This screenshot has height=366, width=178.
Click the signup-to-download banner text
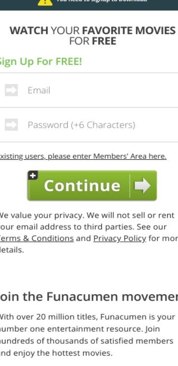click(x=102, y=1)
